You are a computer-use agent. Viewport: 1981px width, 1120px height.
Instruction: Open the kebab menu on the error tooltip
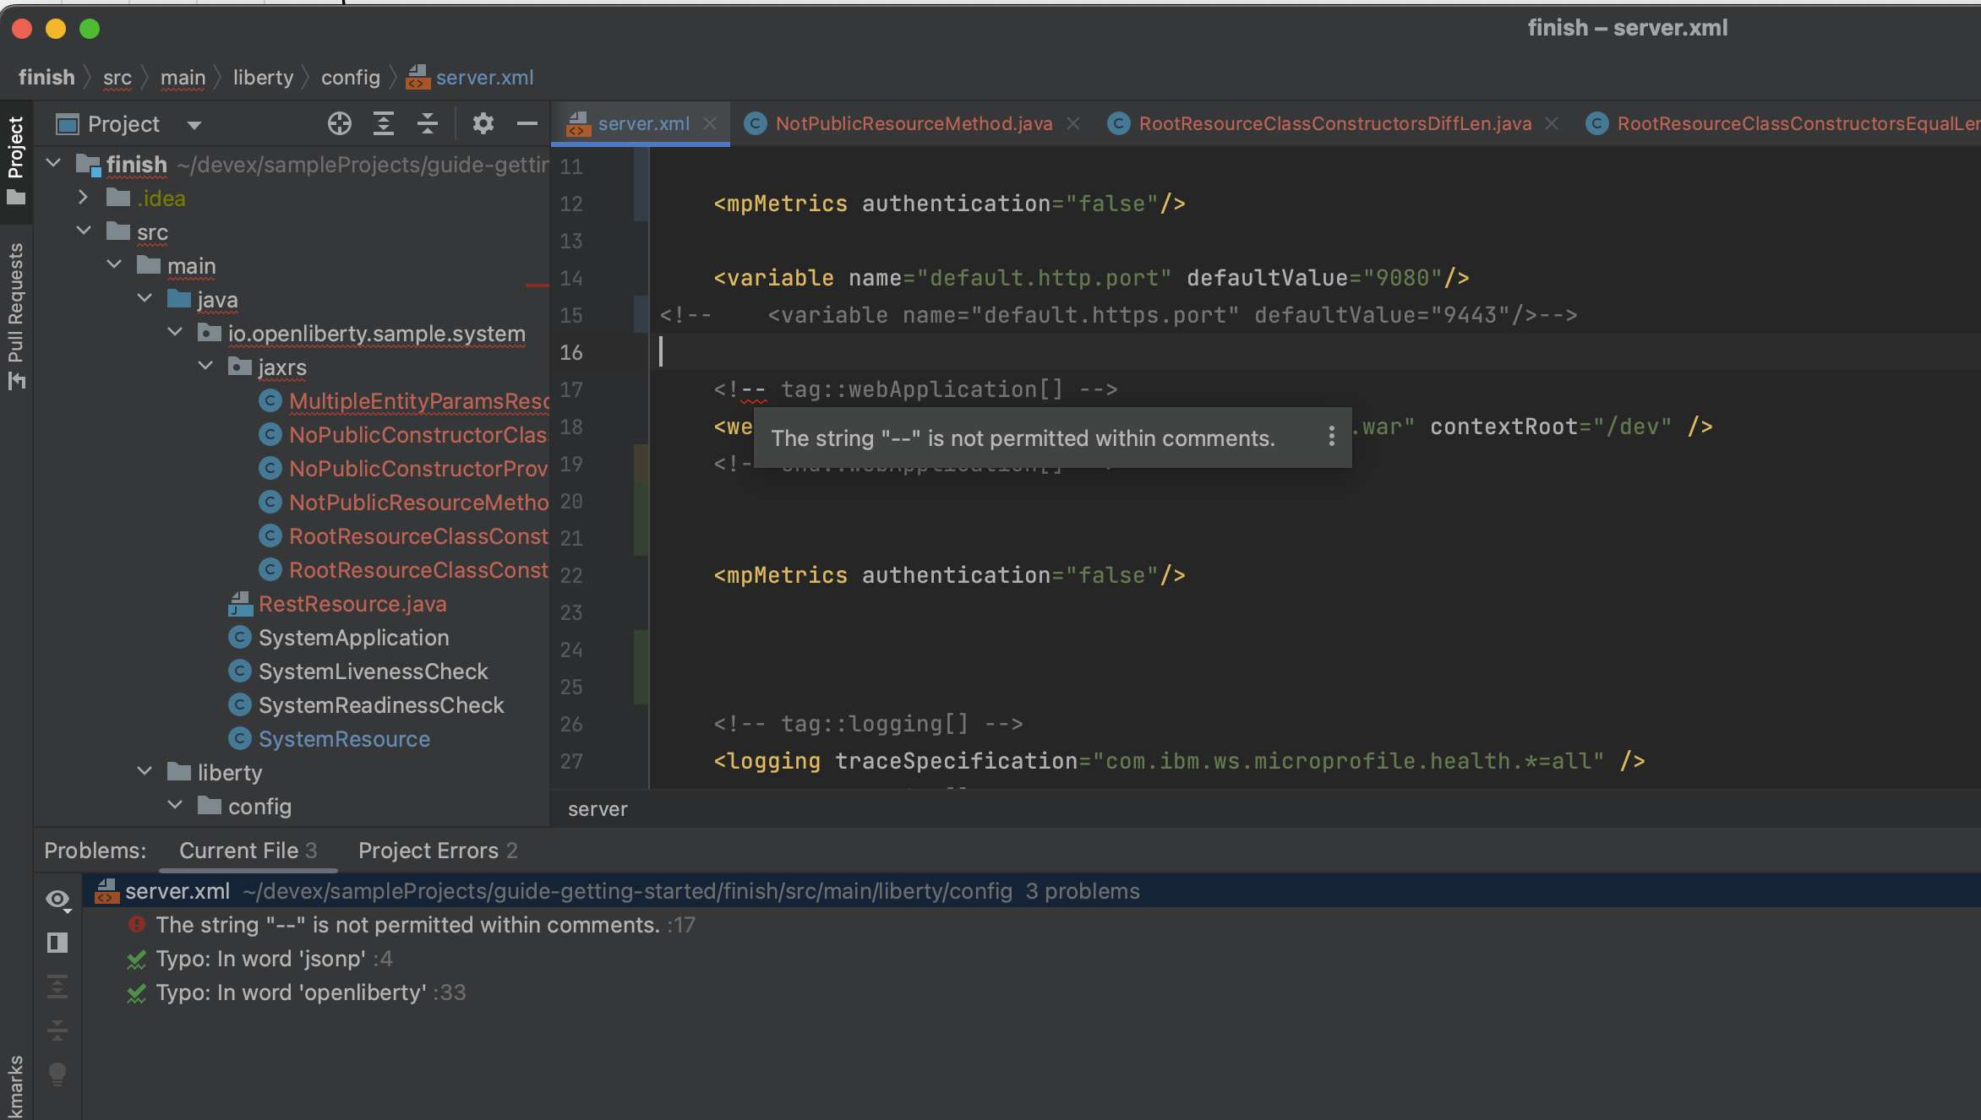point(1330,437)
